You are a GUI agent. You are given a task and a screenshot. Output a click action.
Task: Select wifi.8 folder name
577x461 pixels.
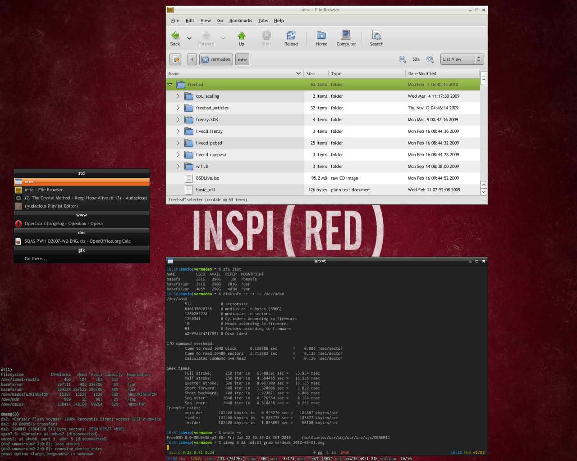click(x=202, y=167)
